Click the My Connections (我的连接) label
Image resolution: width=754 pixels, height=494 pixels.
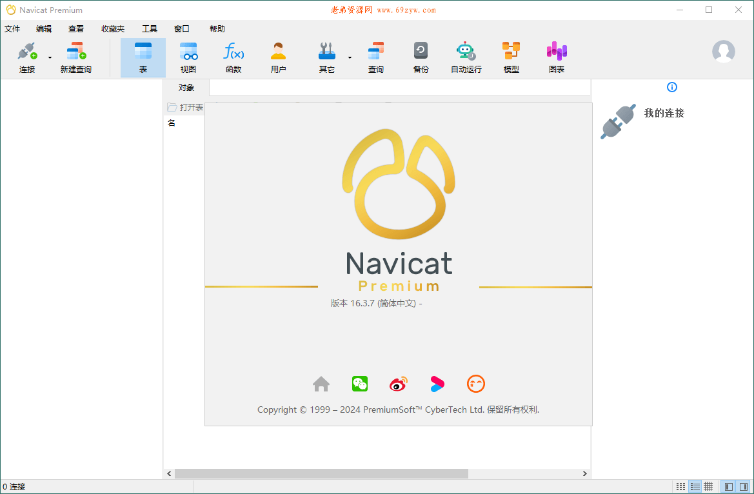coord(664,113)
